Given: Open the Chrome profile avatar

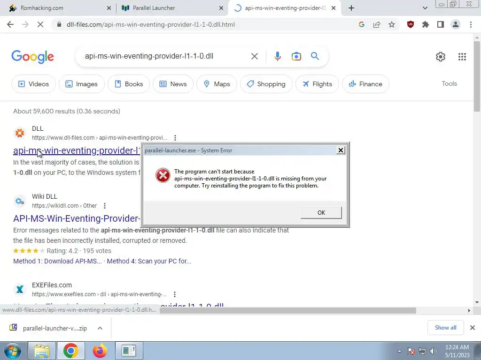Looking at the screenshot, I should 456,24.
